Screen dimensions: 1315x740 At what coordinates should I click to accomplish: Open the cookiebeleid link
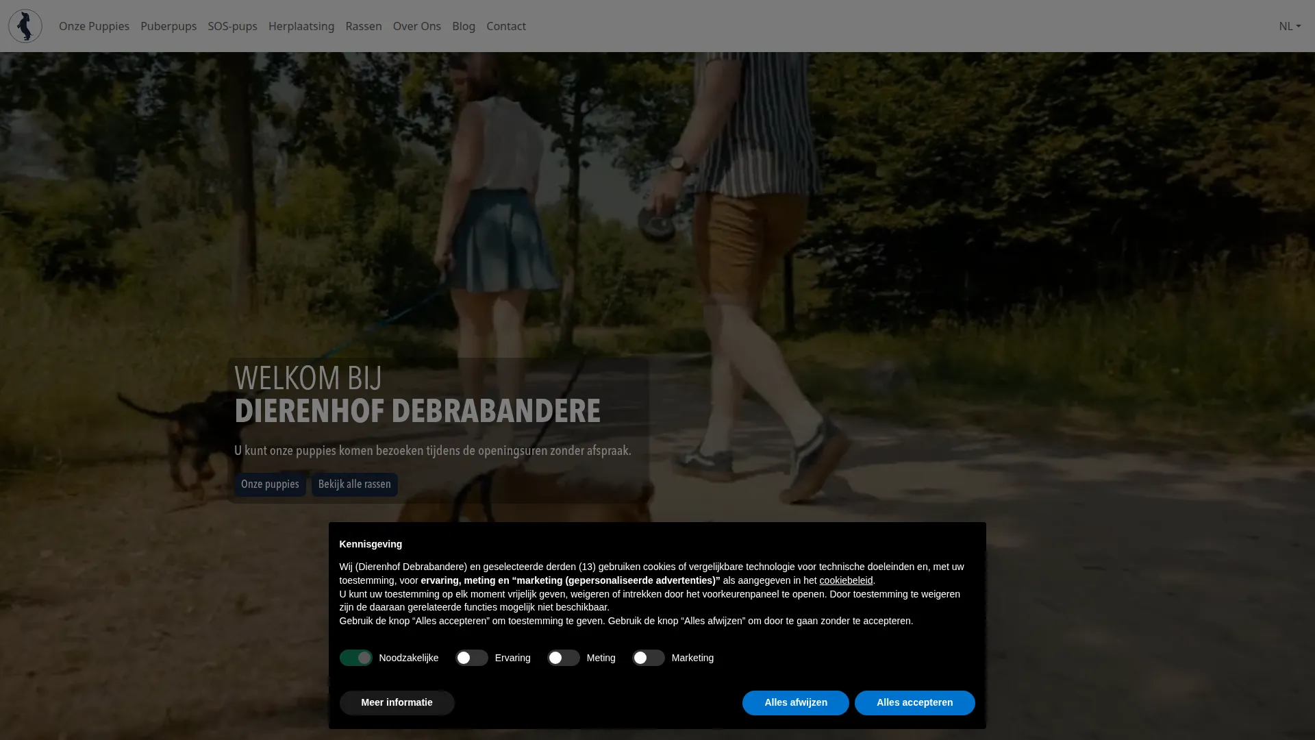pos(846,580)
